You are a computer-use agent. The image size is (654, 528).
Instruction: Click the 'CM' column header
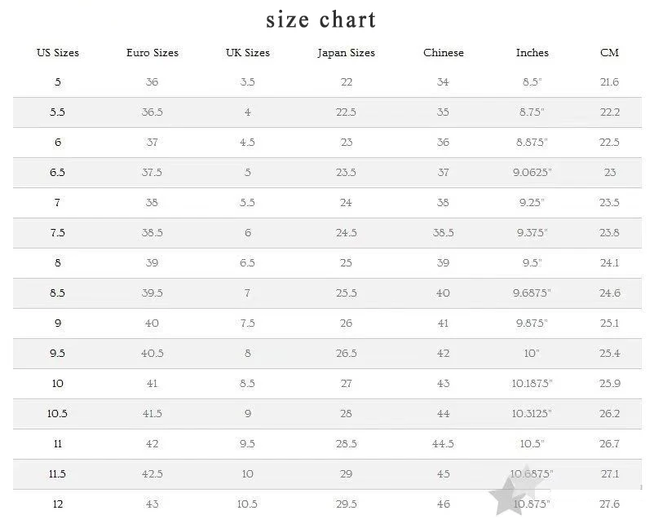[609, 53]
